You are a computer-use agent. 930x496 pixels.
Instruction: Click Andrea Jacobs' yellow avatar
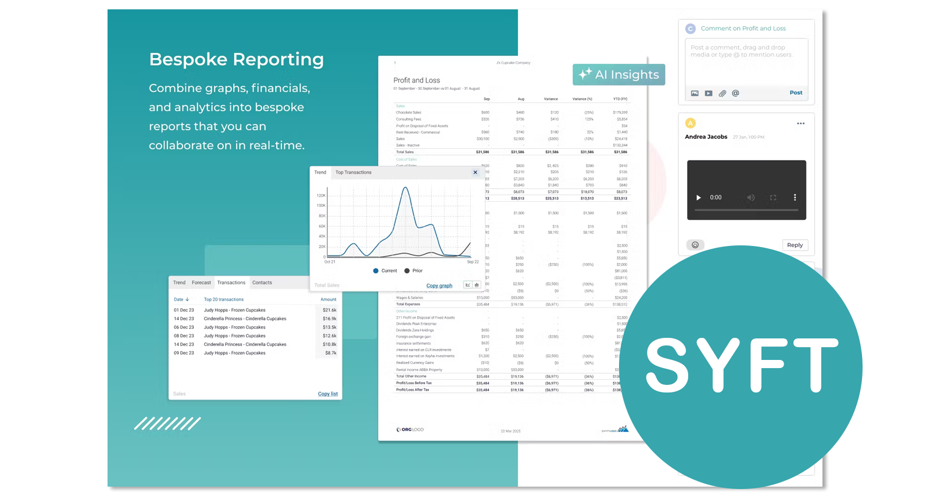pyautogui.click(x=691, y=123)
